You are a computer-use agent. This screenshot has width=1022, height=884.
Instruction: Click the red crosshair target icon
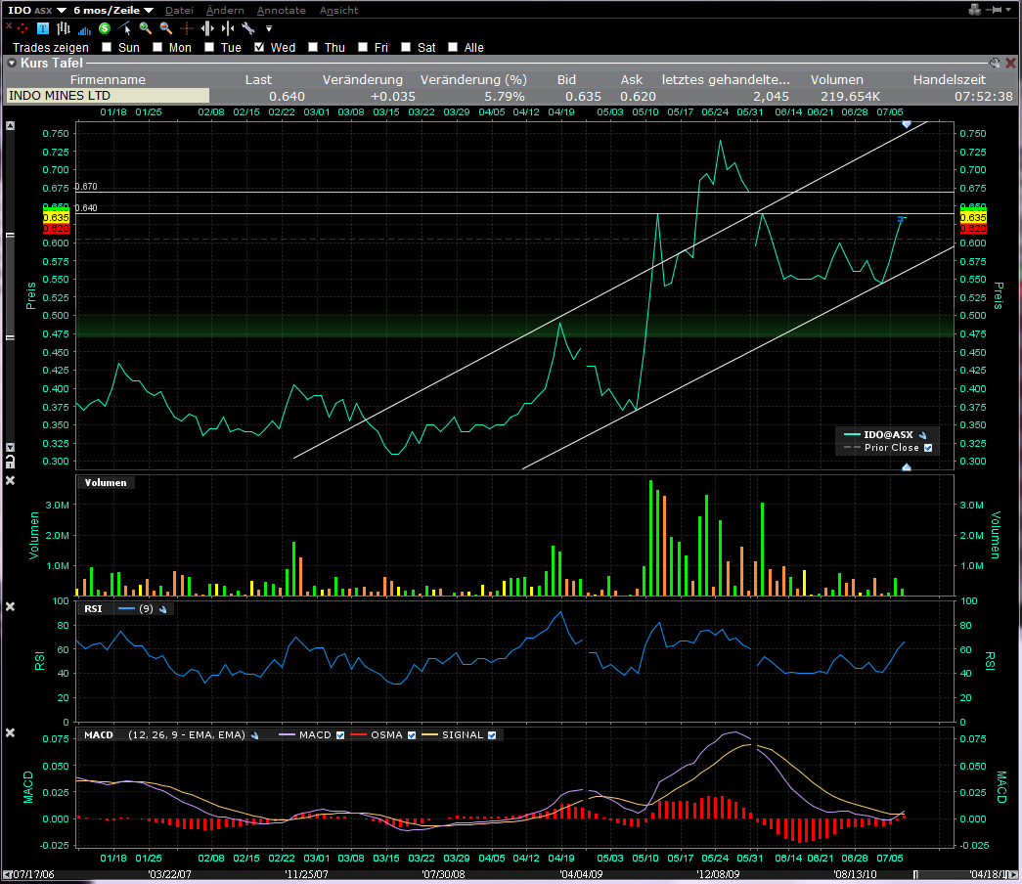[22, 28]
